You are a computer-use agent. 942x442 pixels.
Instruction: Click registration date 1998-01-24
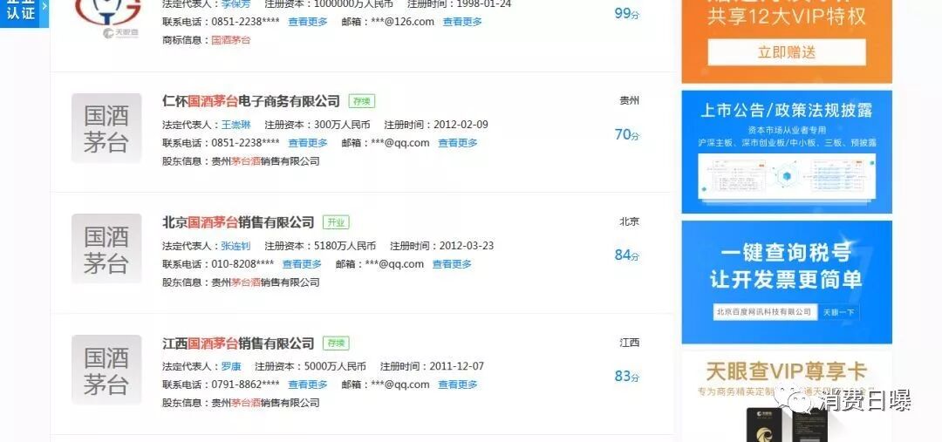pyautogui.click(x=483, y=3)
